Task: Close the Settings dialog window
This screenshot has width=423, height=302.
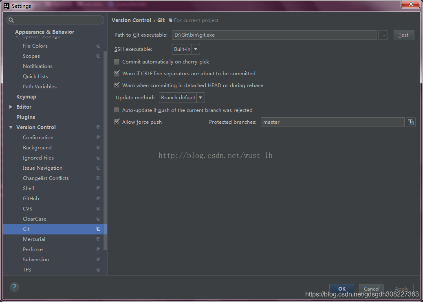Action: [411, 4]
